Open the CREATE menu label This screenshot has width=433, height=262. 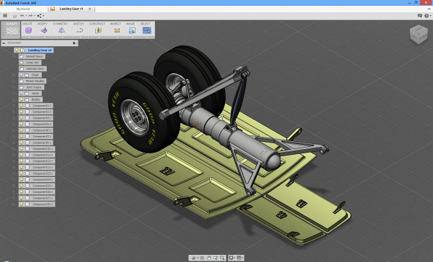[x=27, y=24]
